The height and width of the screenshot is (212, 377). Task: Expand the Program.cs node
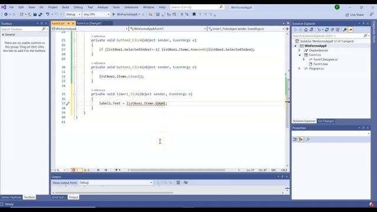coord(300,68)
